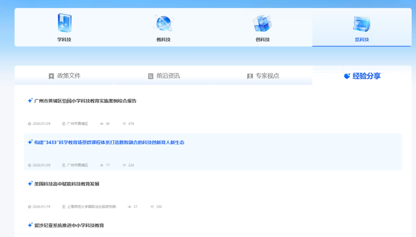
Task: Click 广州市黄埔区 under the 怡园小学 article
Action: (x=77, y=124)
